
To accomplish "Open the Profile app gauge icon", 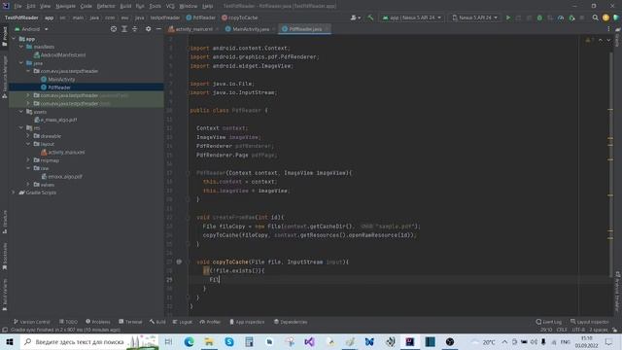I will (561, 17).
